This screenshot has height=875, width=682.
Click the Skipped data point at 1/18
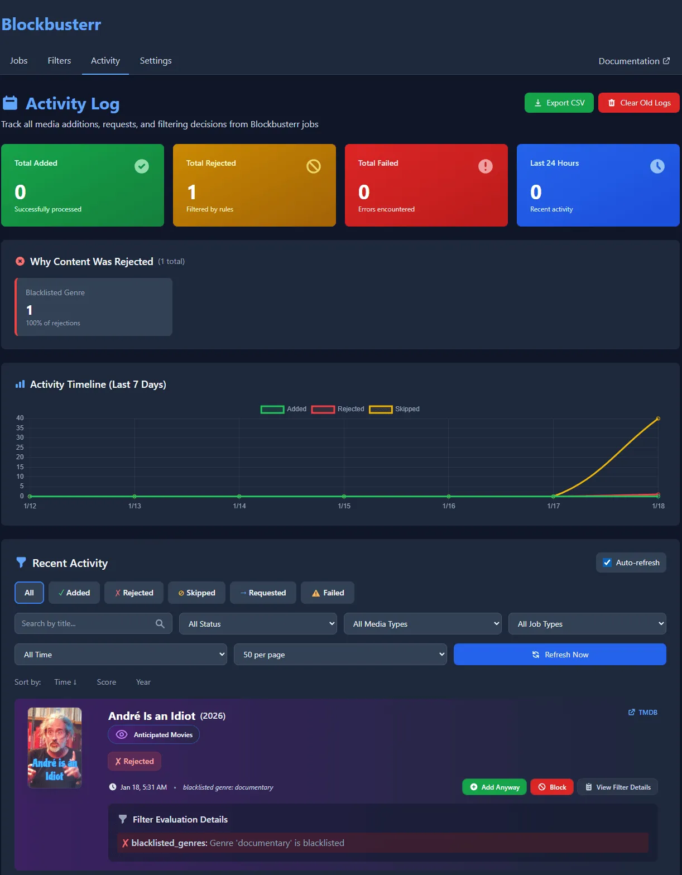pos(658,419)
